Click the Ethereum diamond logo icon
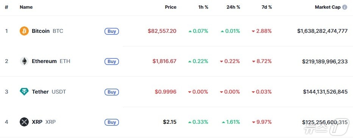Viewport: 353px width, 140px height. click(24, 61)
